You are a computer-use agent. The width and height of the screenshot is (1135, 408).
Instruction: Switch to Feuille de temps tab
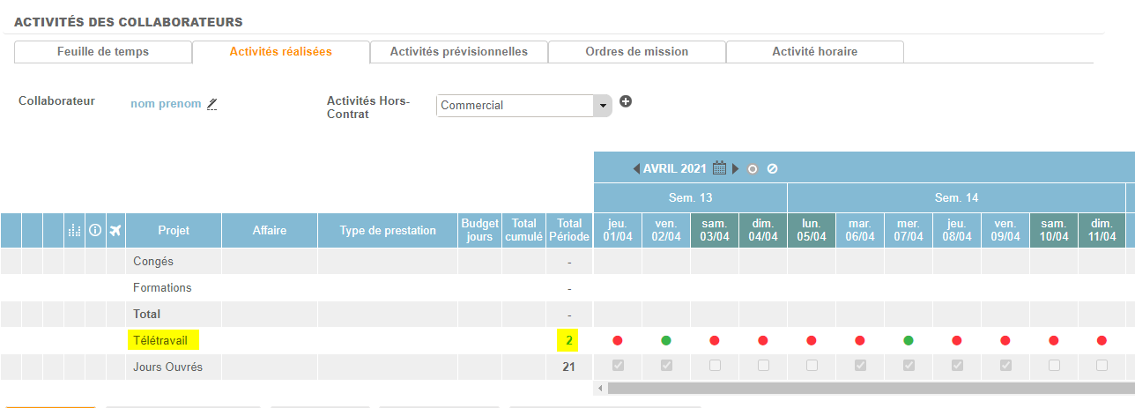tap(103, 52)
